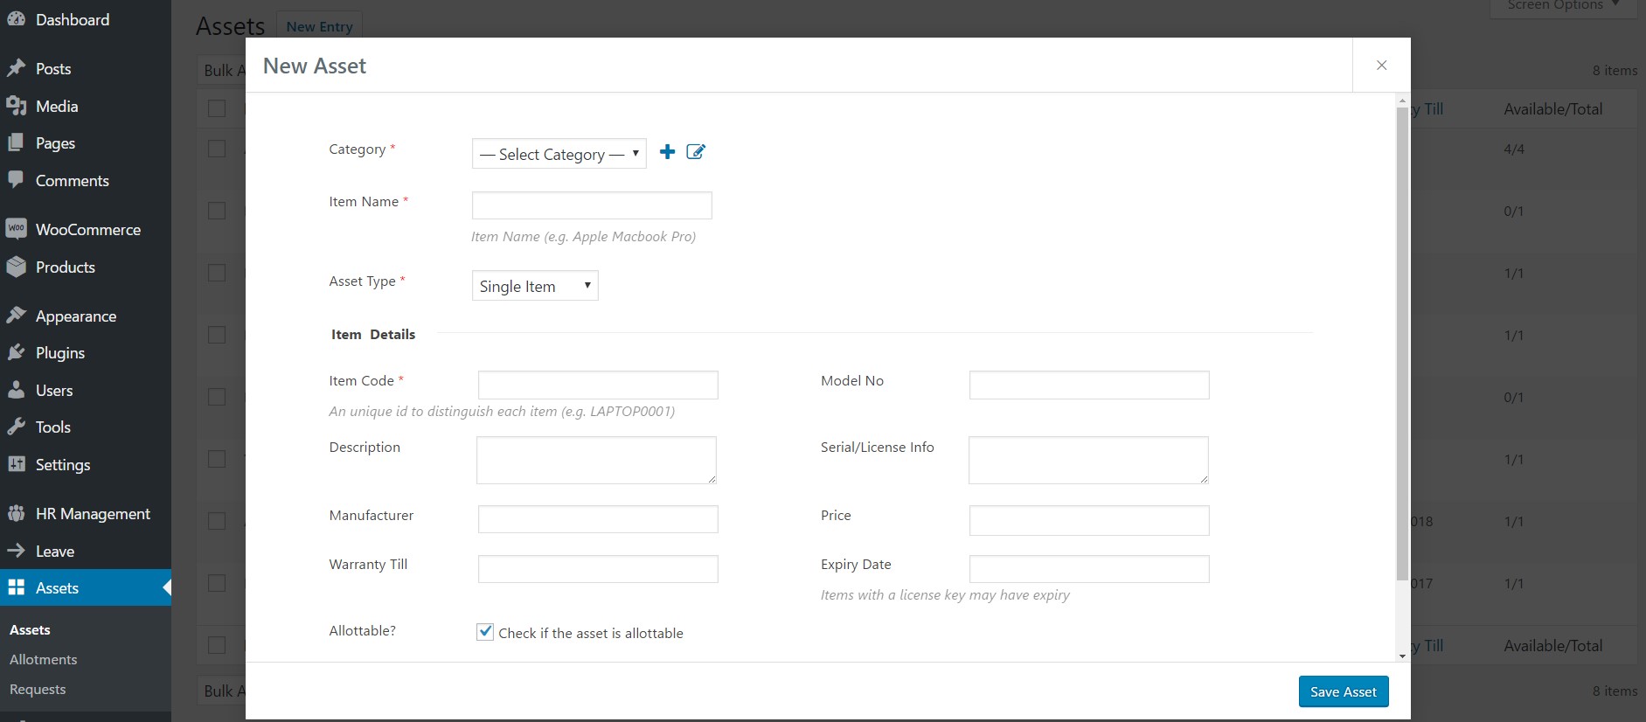This screenshot has width=1646, height=722.
Task: Click the HR Management sidebar icon
Action: [x=16, y=514]
